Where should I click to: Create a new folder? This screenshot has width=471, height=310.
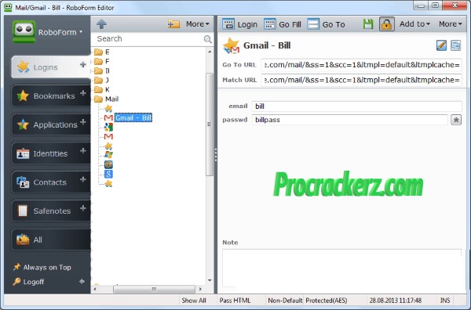pos(173,24)
